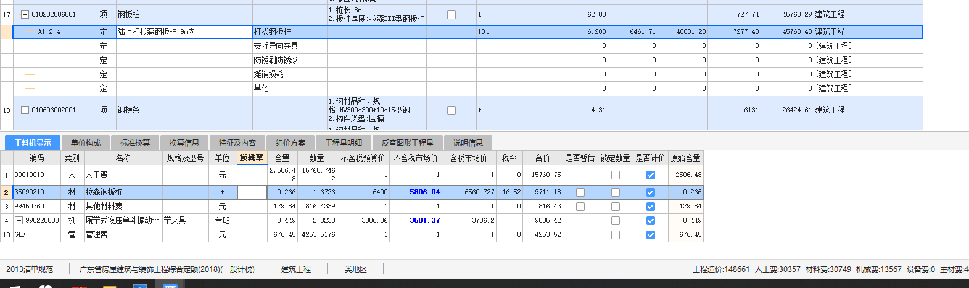Click 一类地区 in the status bar
This screenshot has height=288, width=969.
352,269
